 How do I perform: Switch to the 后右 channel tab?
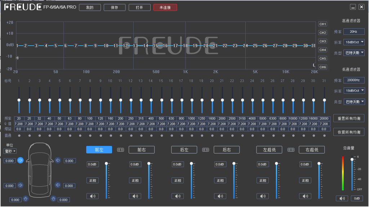227,150
